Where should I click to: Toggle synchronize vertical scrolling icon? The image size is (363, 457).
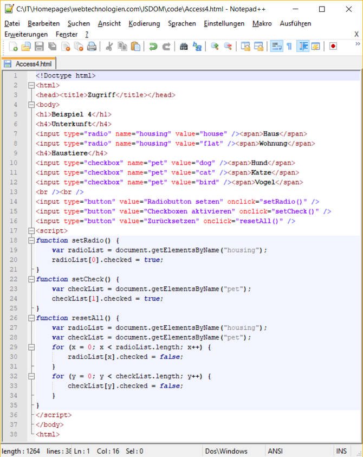(x=245, y=46)
